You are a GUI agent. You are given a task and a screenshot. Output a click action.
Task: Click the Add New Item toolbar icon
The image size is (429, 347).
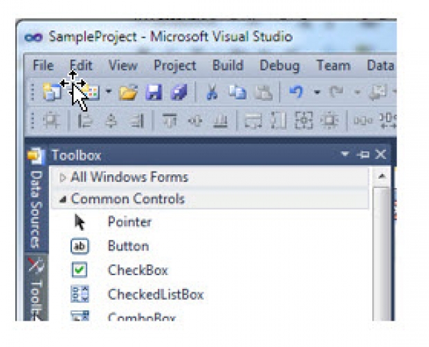pos(90,93)
